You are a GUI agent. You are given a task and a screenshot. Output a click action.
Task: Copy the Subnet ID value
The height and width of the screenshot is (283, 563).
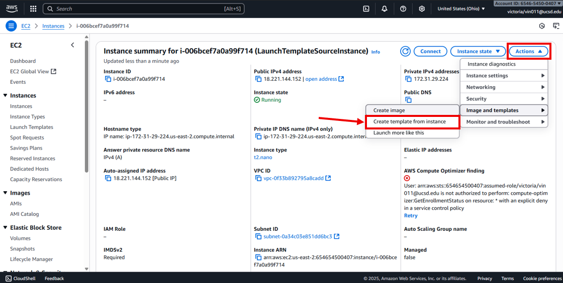point(258,236)
